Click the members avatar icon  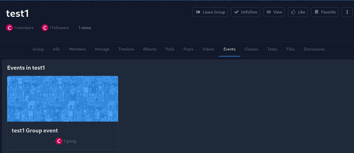point(9,28)
